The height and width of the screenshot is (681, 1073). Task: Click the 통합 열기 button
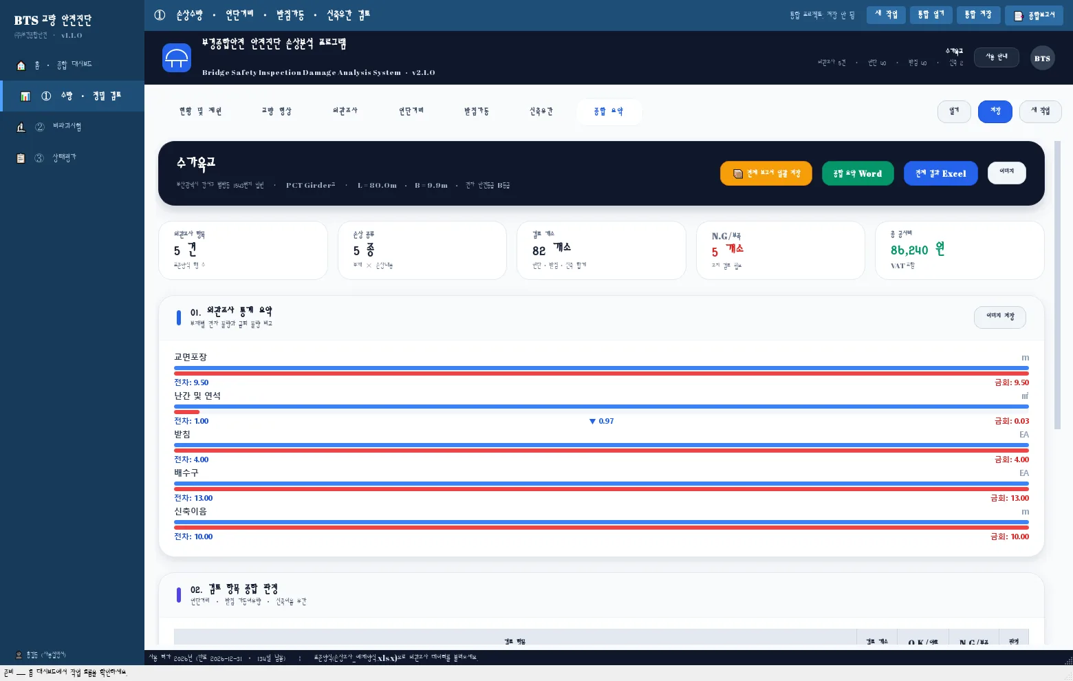pos(931,15)
